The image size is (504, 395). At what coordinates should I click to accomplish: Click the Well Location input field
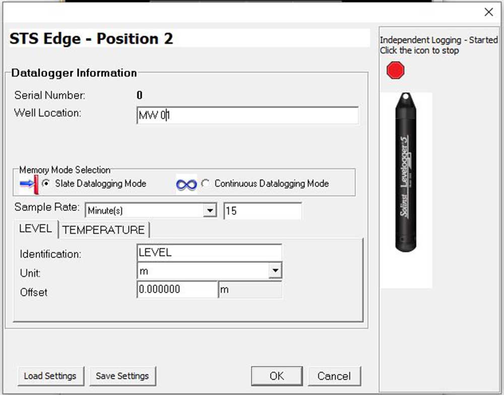pos(247,116)
